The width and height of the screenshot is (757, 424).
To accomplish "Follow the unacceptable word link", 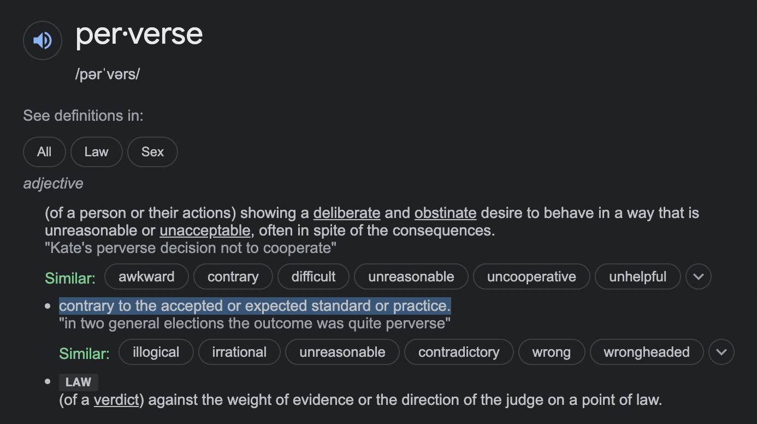I will (205, 231).
